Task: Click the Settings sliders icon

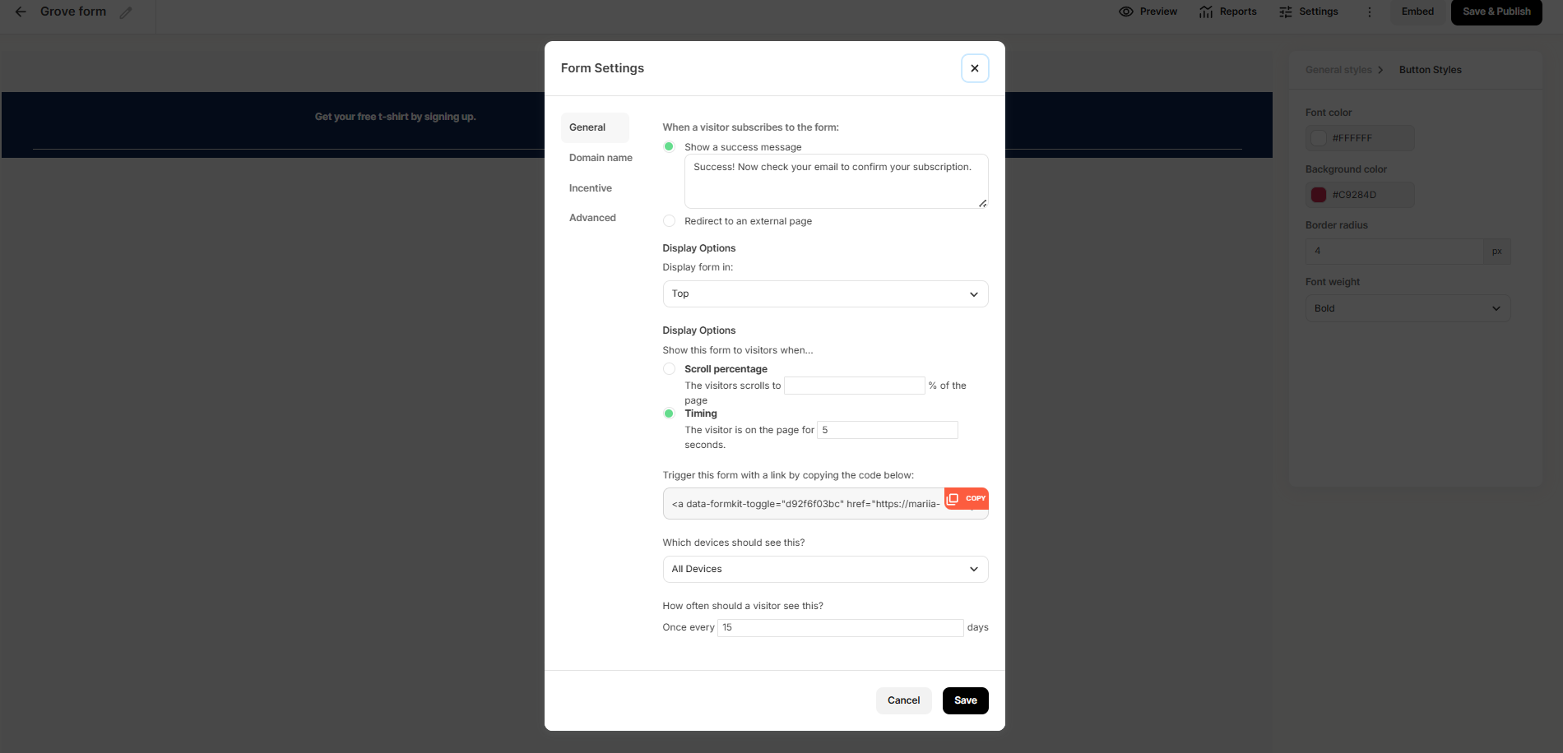Action: click(x=1286, y=12)
